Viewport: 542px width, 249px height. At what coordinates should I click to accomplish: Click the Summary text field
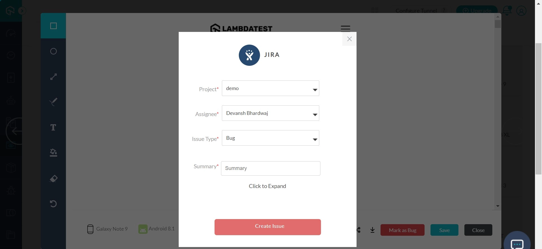[x=270, y=168]
